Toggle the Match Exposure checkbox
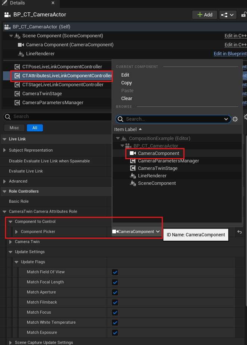 (x=115, y=333)
